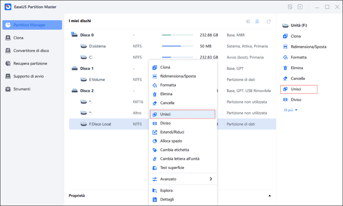Select Diviso in the context menu

pos(183,123)
